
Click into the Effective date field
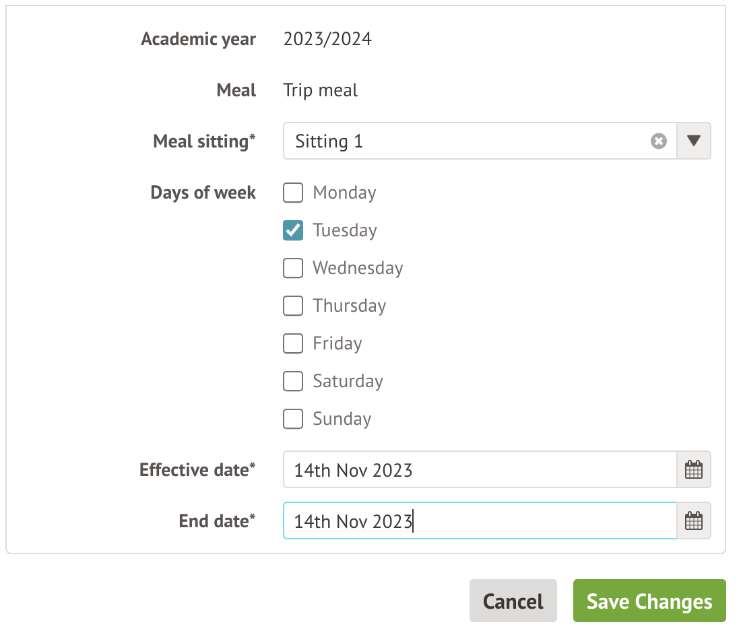point(478,470)
